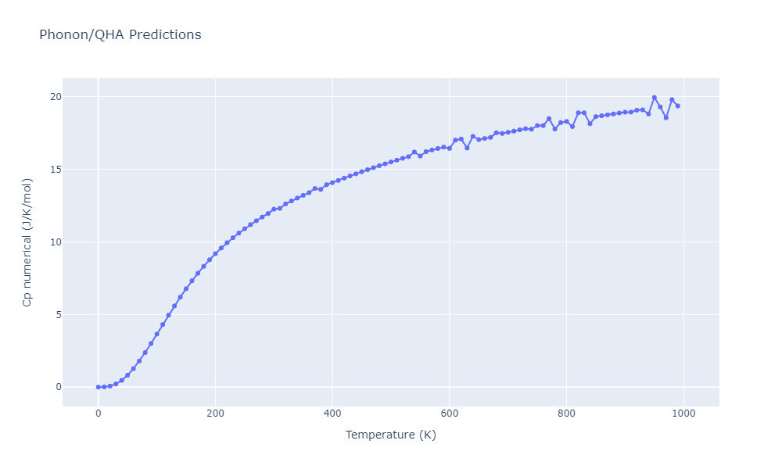Click the low data point near 840 K
This screenshot has width=782, height=469.
(590, 124)
